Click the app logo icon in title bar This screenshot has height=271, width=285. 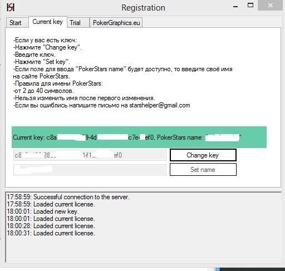click(11, 7)
